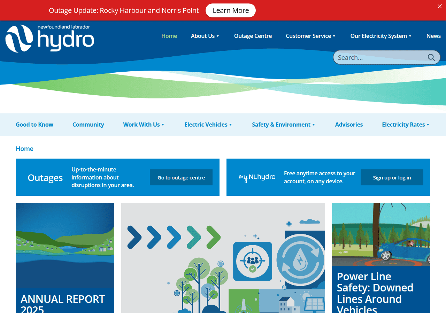
Task: Expand the Electric Vehicles dropdown
Action: pyautogui.click(x=208, y=125)
